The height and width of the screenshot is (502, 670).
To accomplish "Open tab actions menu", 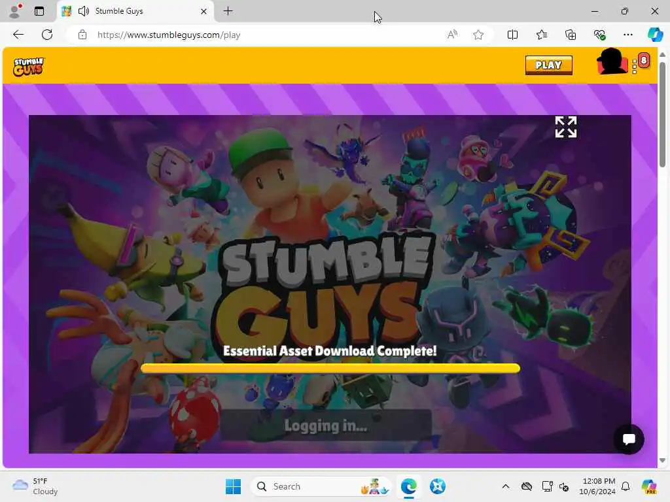I will 39,11.
